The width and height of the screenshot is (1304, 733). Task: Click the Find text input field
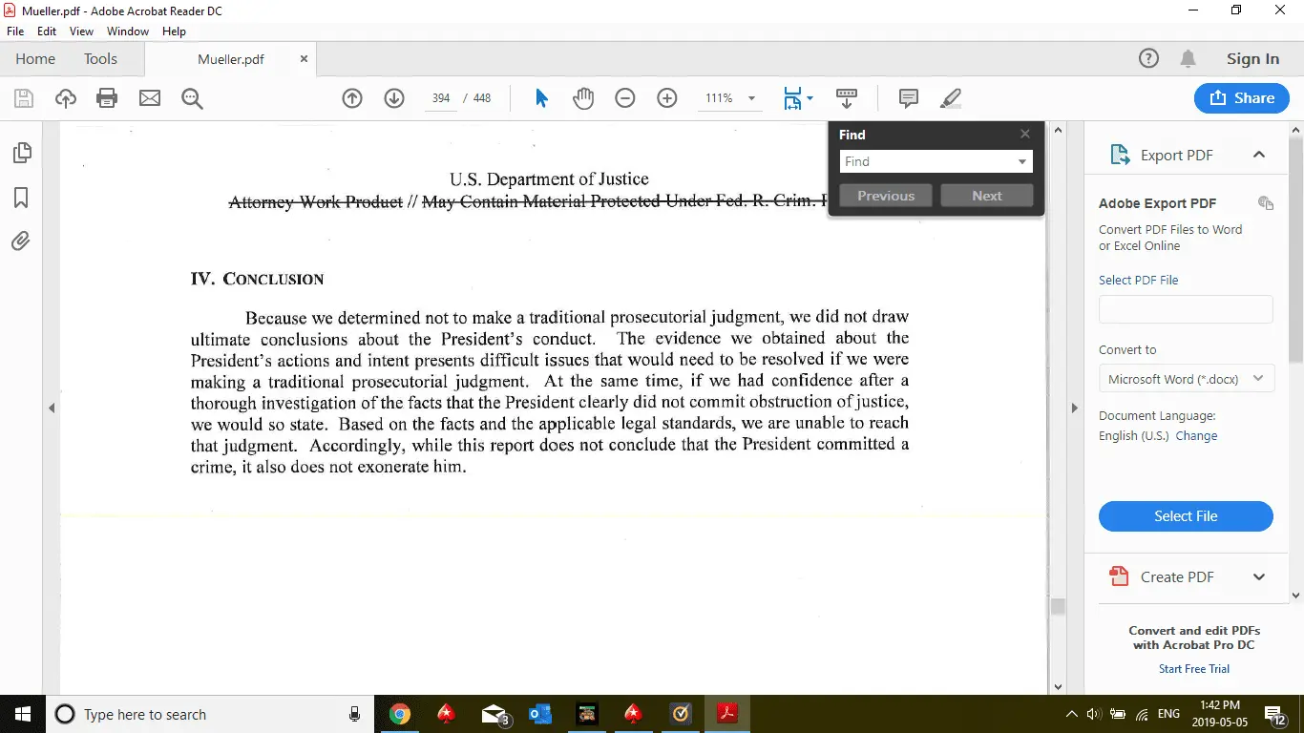[x=926, y=162]
